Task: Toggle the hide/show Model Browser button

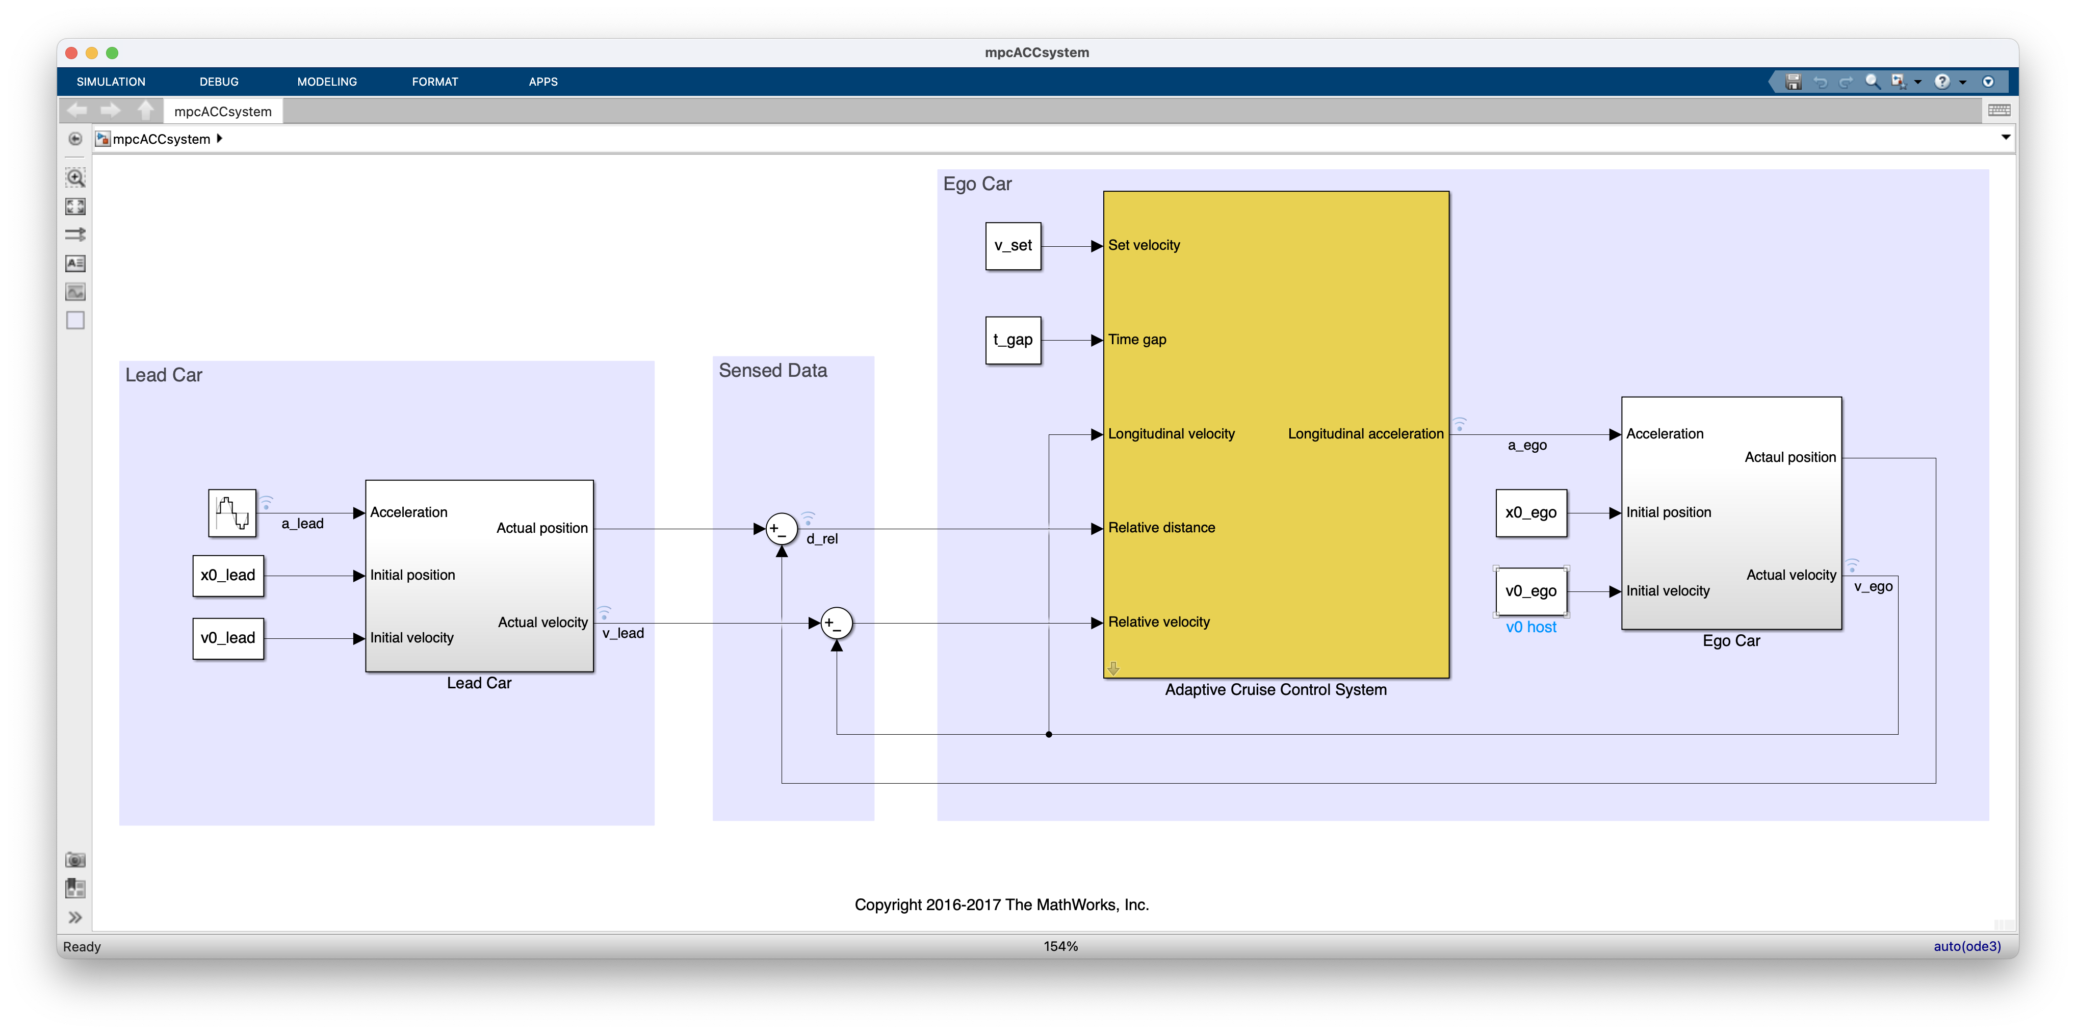Action: 75,917
